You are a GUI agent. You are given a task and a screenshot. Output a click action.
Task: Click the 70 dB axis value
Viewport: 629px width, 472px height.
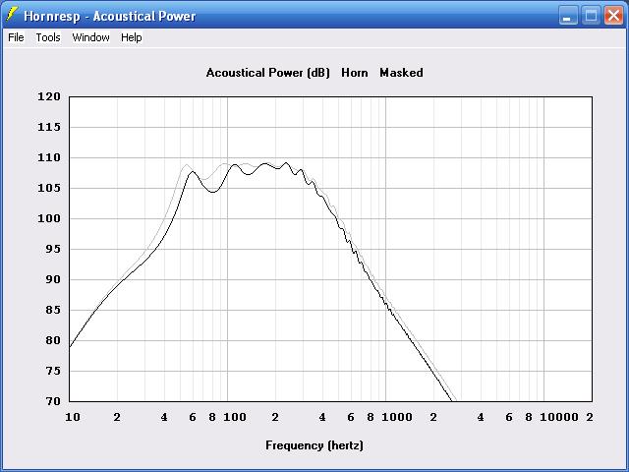point(53,401)
